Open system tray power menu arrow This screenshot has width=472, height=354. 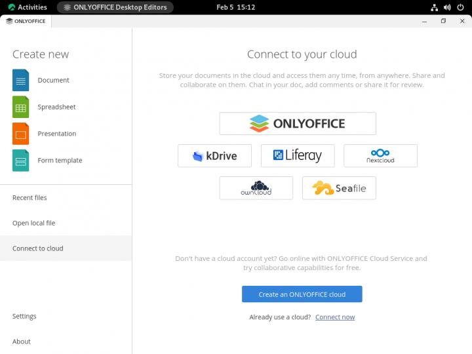[462, 7]
